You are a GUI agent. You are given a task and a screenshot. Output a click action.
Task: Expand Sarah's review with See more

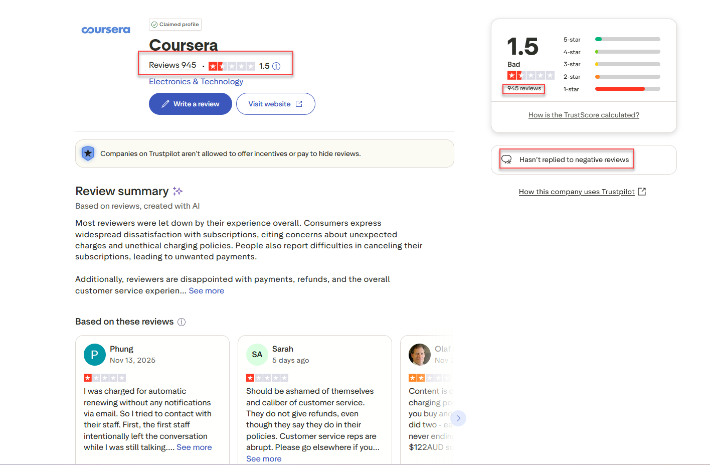pos(264,459)
